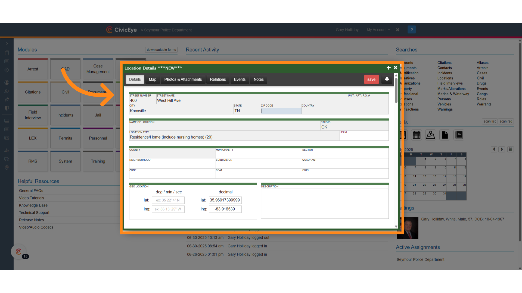Image resolution: width=522 pixels, height=293 pixels.
Task: Click the documents stack icon in left sidebar
Action: 7,53
